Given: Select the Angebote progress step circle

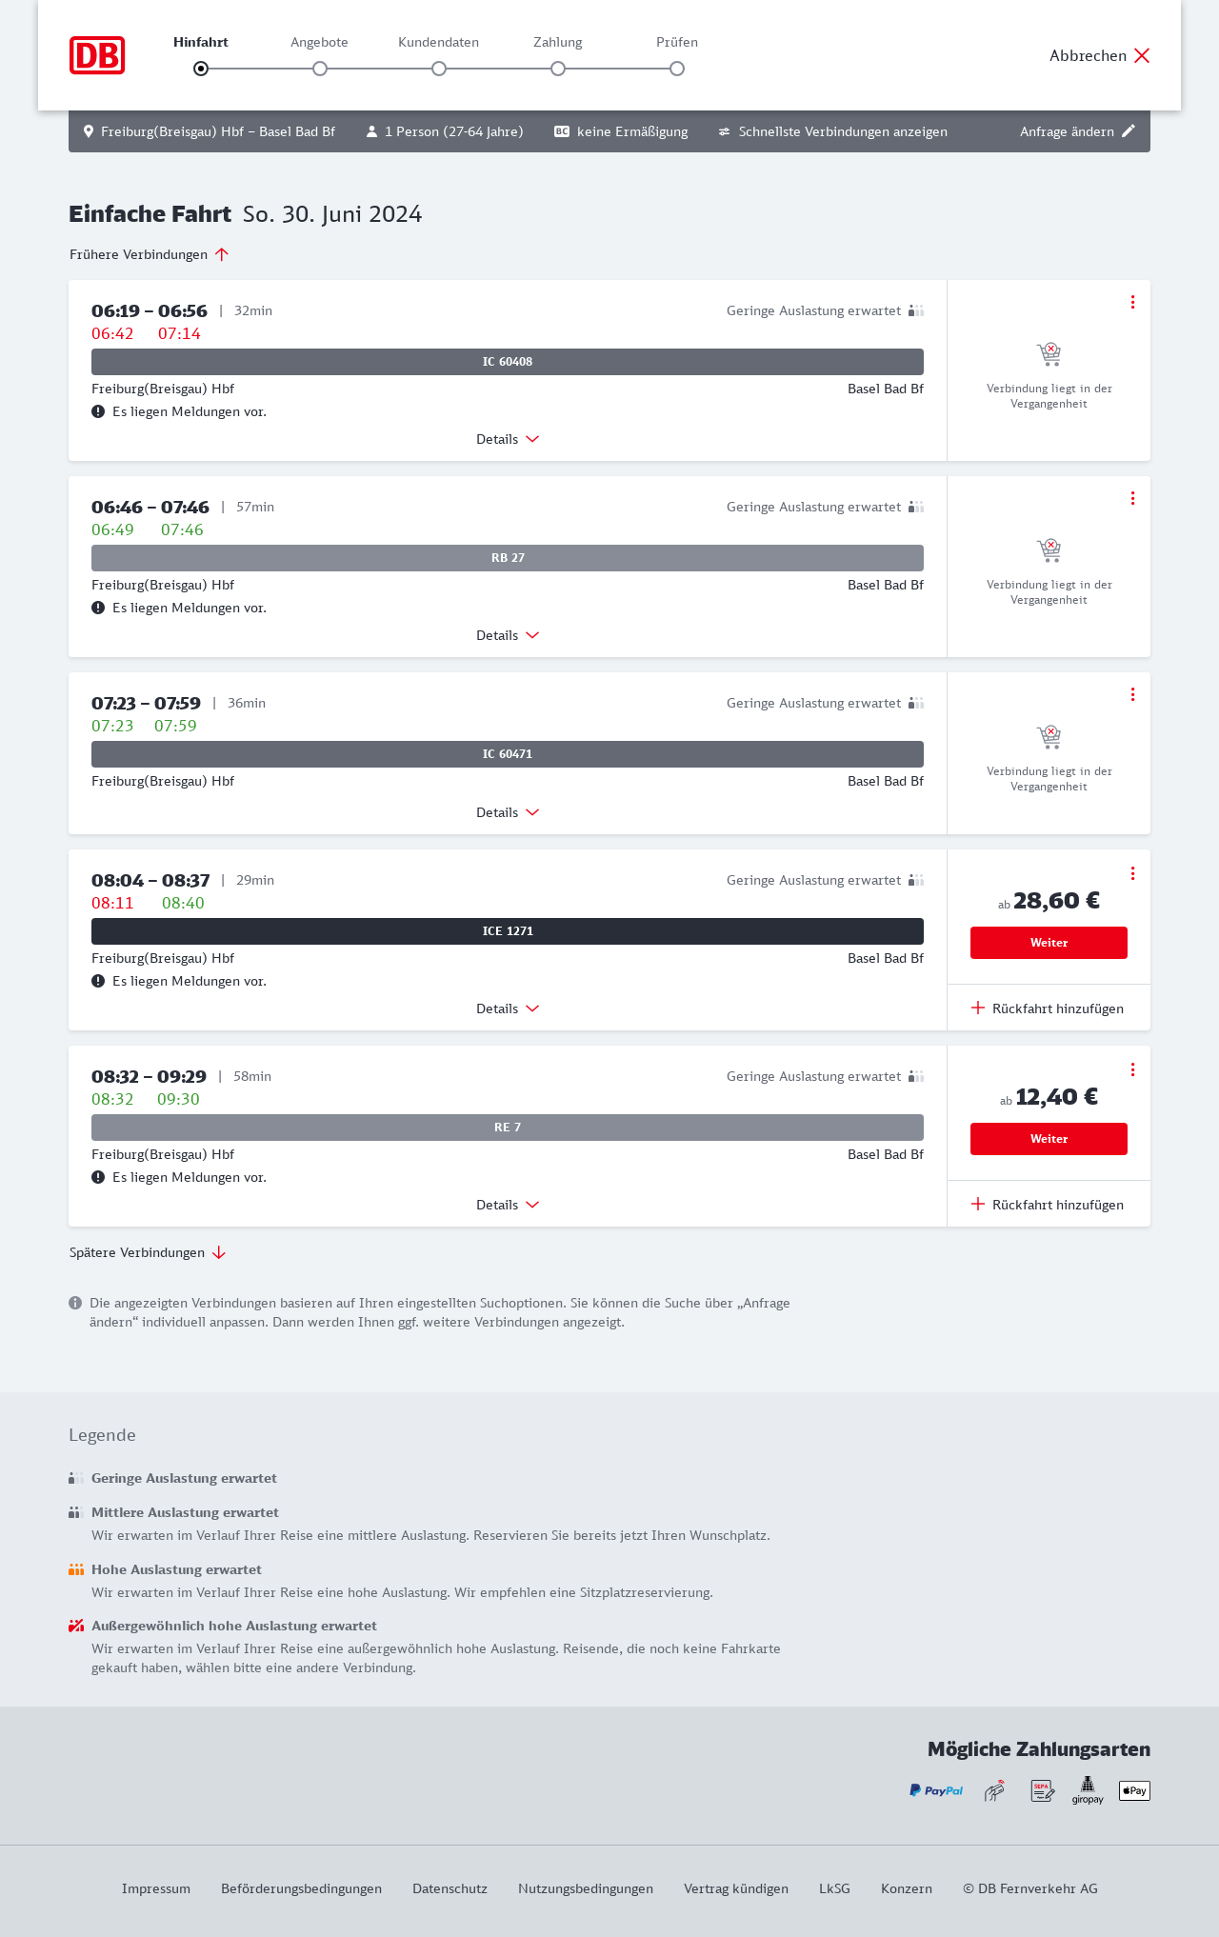Looking at the screenshot, I should point(320,69).
